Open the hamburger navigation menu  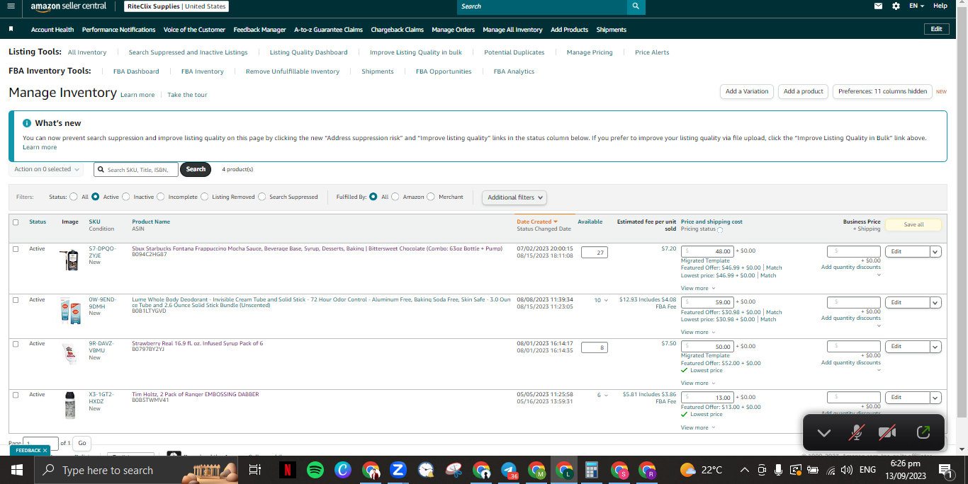coord(11,6)
